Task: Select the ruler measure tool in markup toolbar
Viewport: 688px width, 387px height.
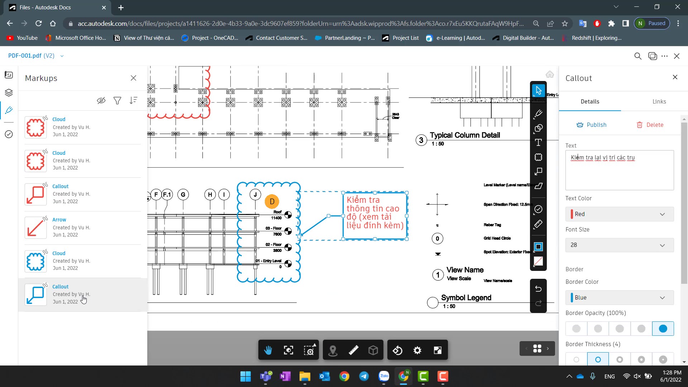Action: tap(538, 224)
